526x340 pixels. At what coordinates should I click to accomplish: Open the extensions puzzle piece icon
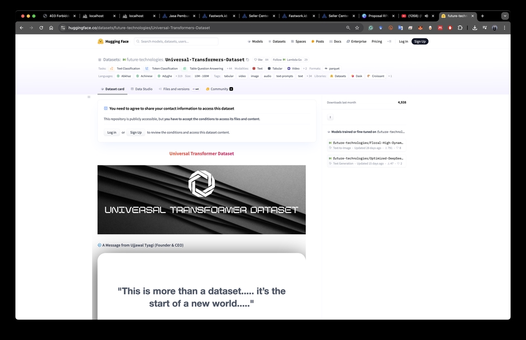tap(460, 28)
